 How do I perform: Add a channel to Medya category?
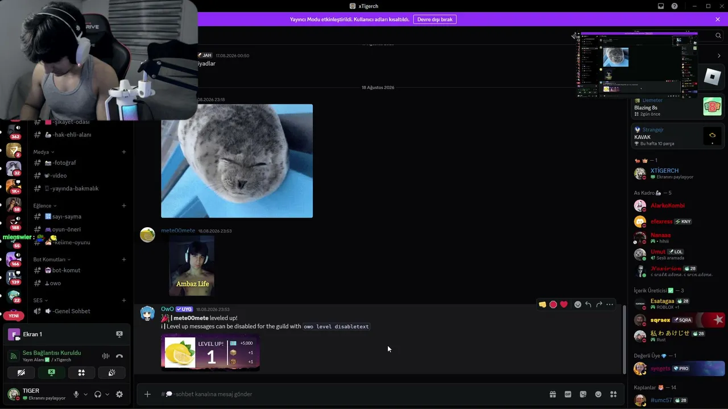(x=124, y=152)
